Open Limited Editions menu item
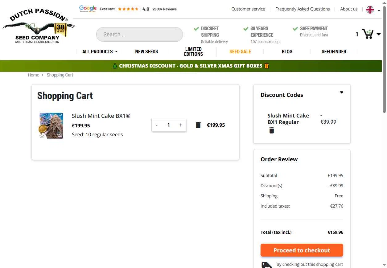387x268 pixels. click(193, 52)
